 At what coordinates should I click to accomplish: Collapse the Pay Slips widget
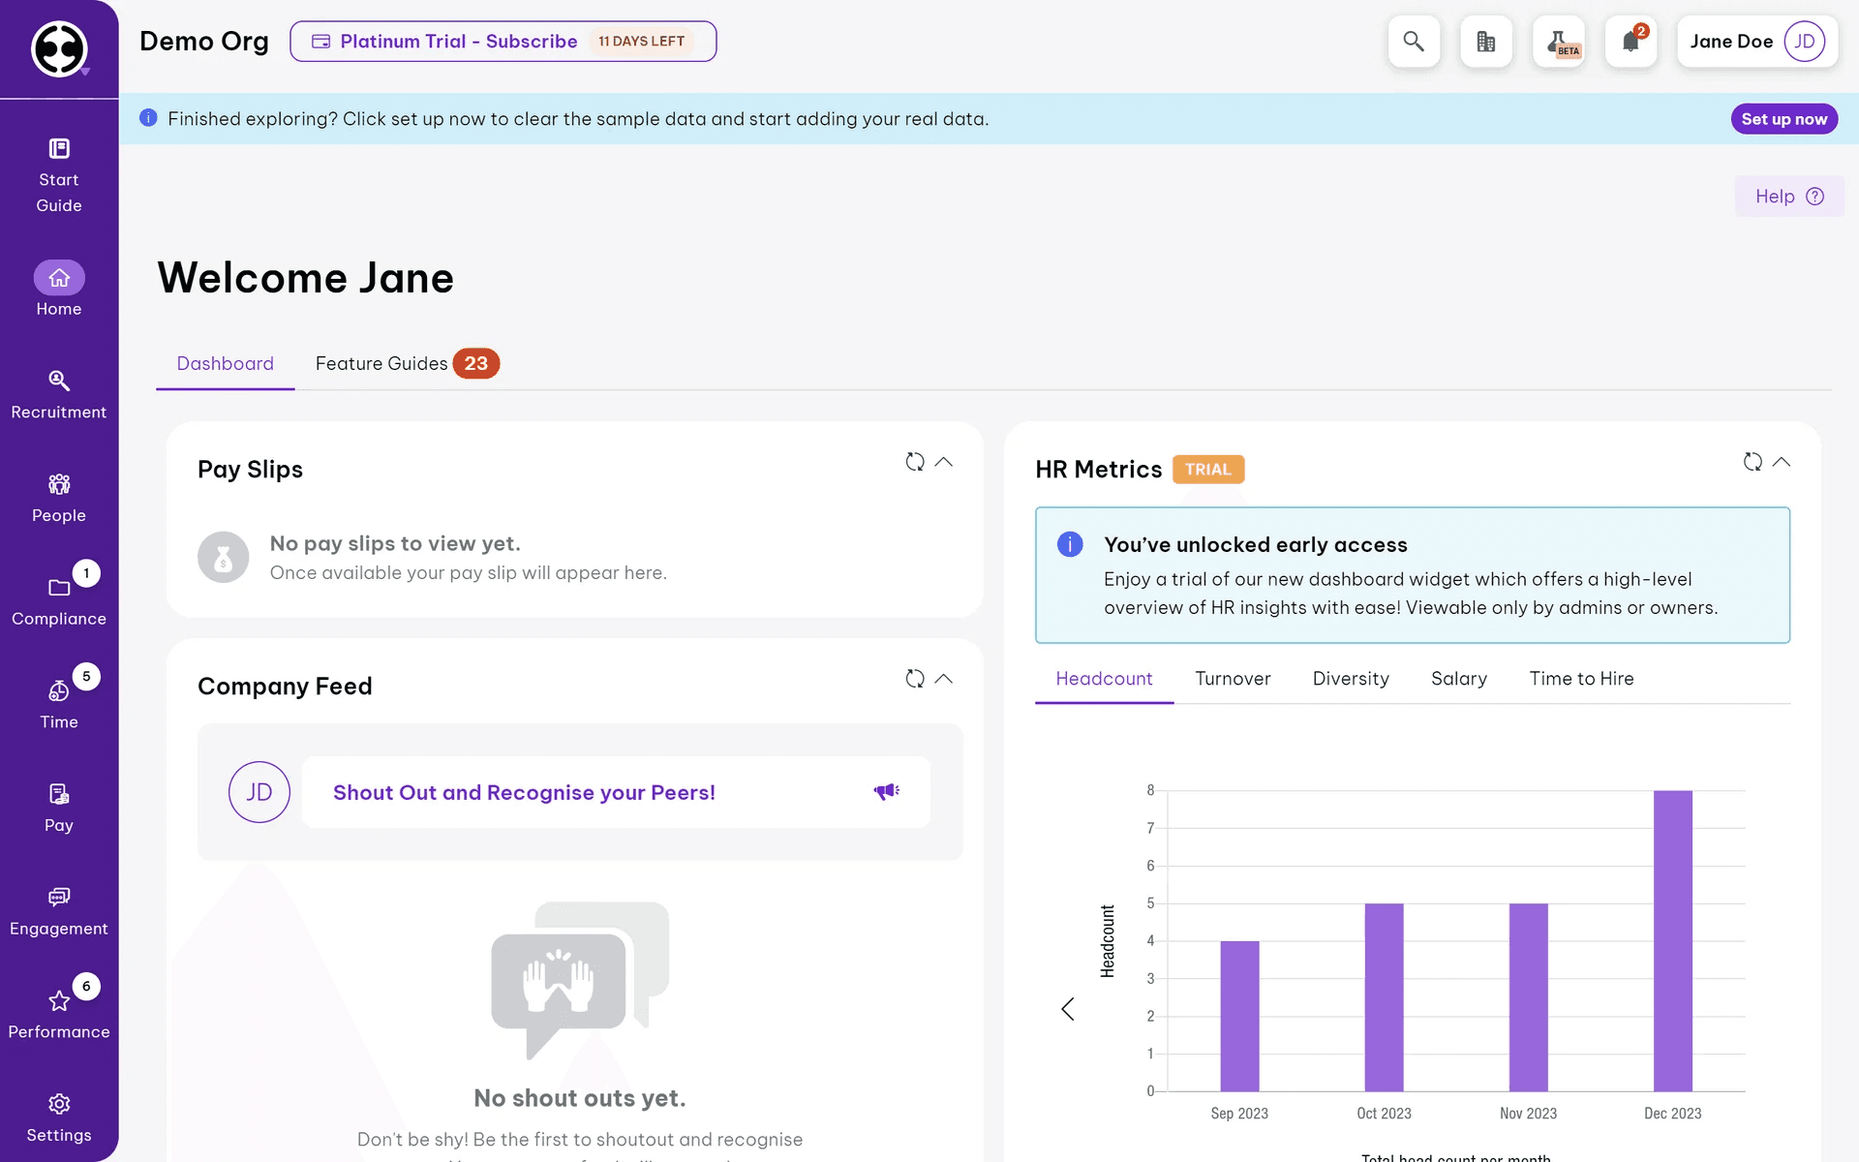coord(944,462)
